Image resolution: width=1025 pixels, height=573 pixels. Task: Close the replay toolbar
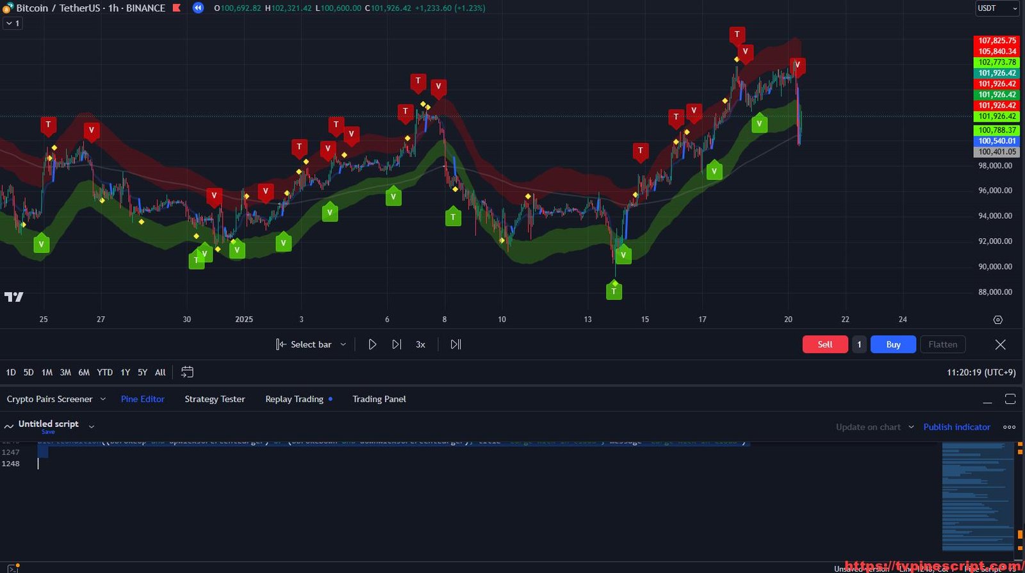click(x=1000, y=344)
